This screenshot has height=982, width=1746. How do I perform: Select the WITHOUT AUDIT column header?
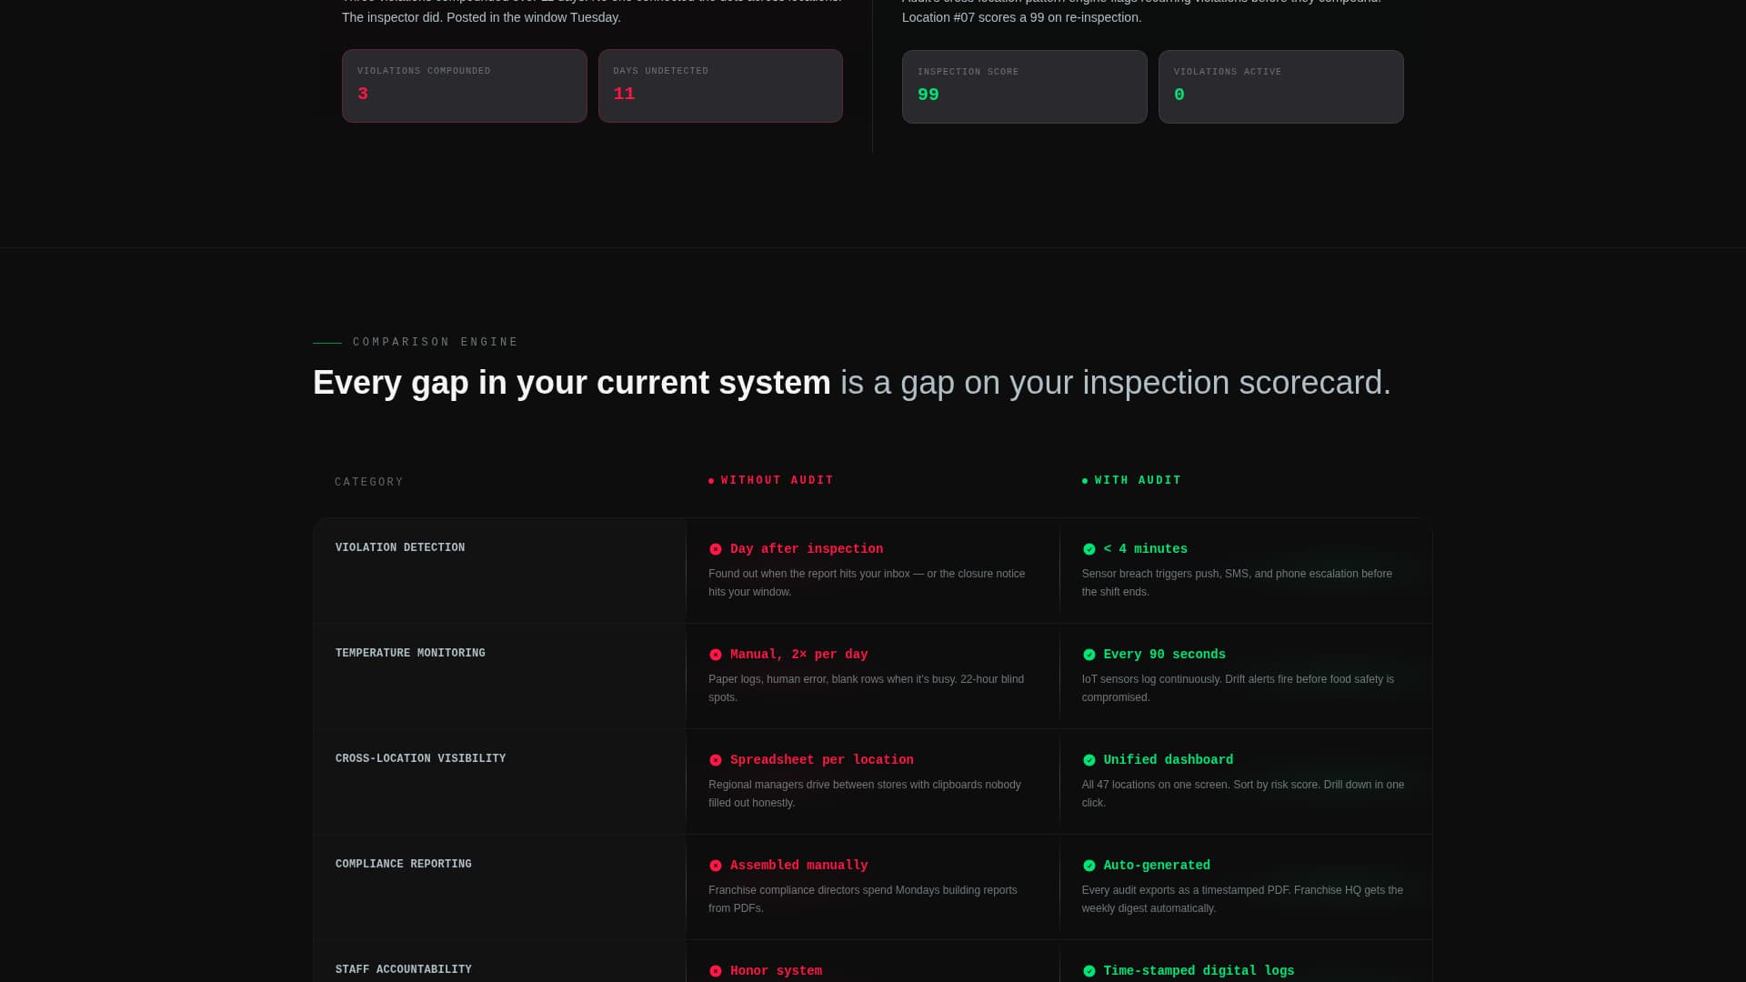coord(777,480)
